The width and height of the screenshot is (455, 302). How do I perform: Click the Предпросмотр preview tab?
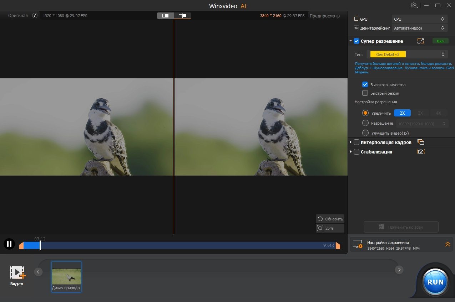[324, 16]
